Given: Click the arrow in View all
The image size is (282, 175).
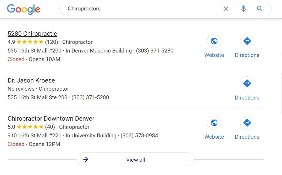Looking at the screenshot, I should pyautogui.click(x=85, y=160).
